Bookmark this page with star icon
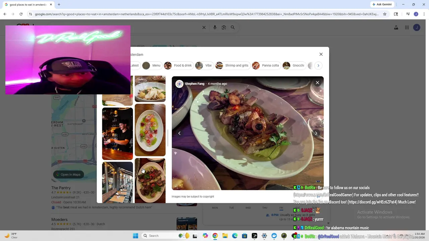Screen dimensions: 429x241 pyautogui.click(x=385, y=14)
